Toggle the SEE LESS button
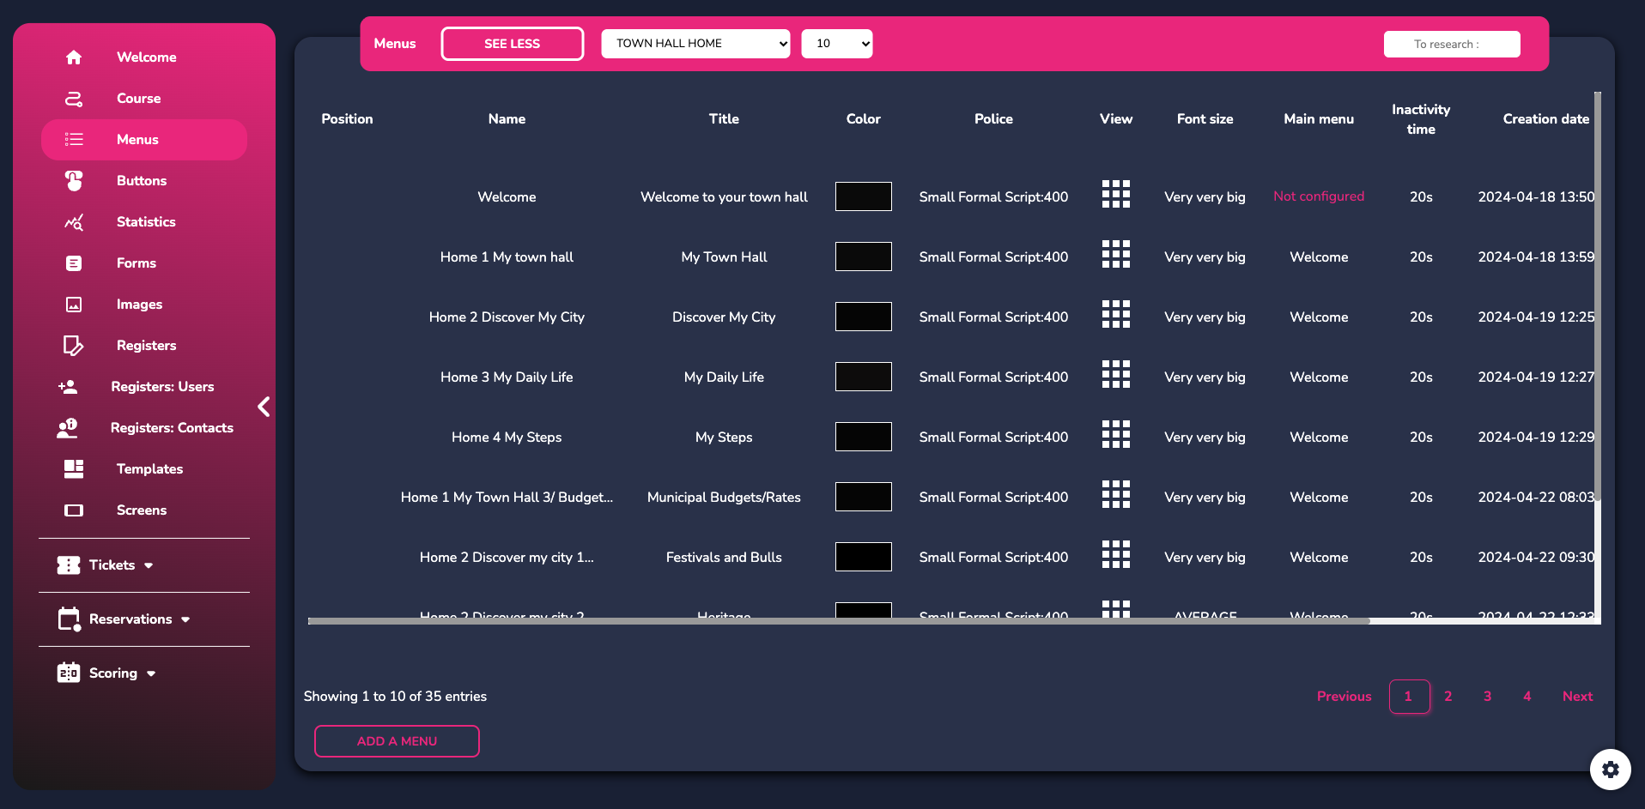This screenshot has width=1645, height=809. pos(512,44)
